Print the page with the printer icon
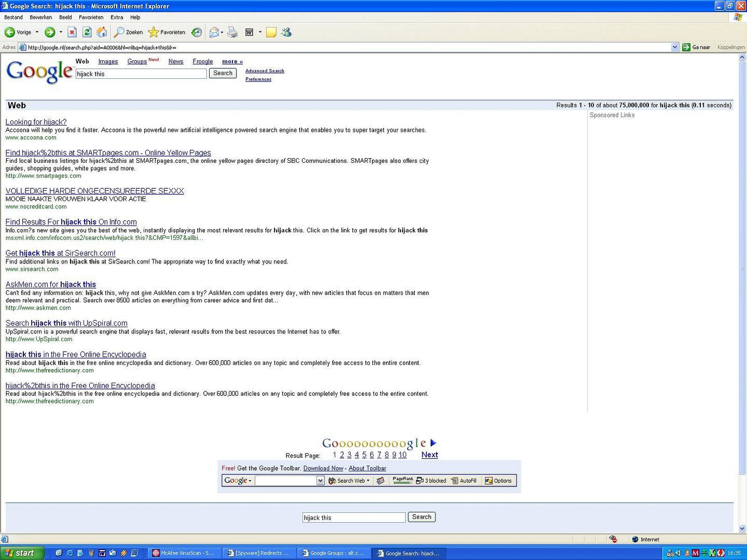Image resolution: width=747 pixels, height=560 pixels. click(233, 32)
